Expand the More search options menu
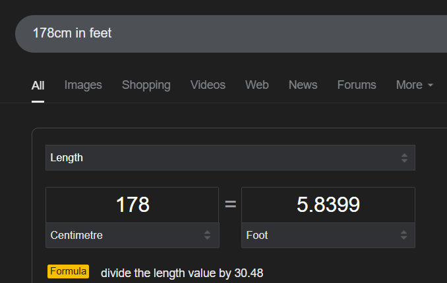Image resolution: width=447 pixels, height=283 pixels. 415,85
